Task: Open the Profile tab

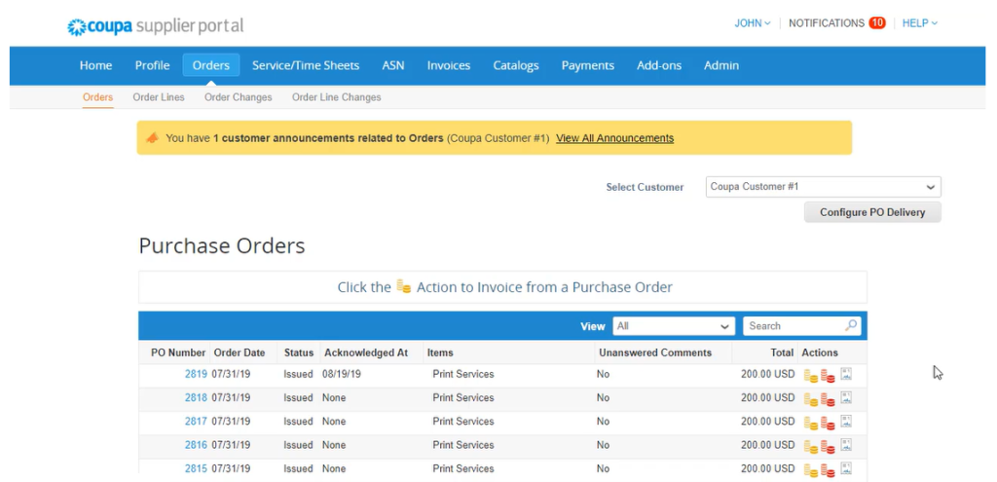Action: [x=153, y=65]
